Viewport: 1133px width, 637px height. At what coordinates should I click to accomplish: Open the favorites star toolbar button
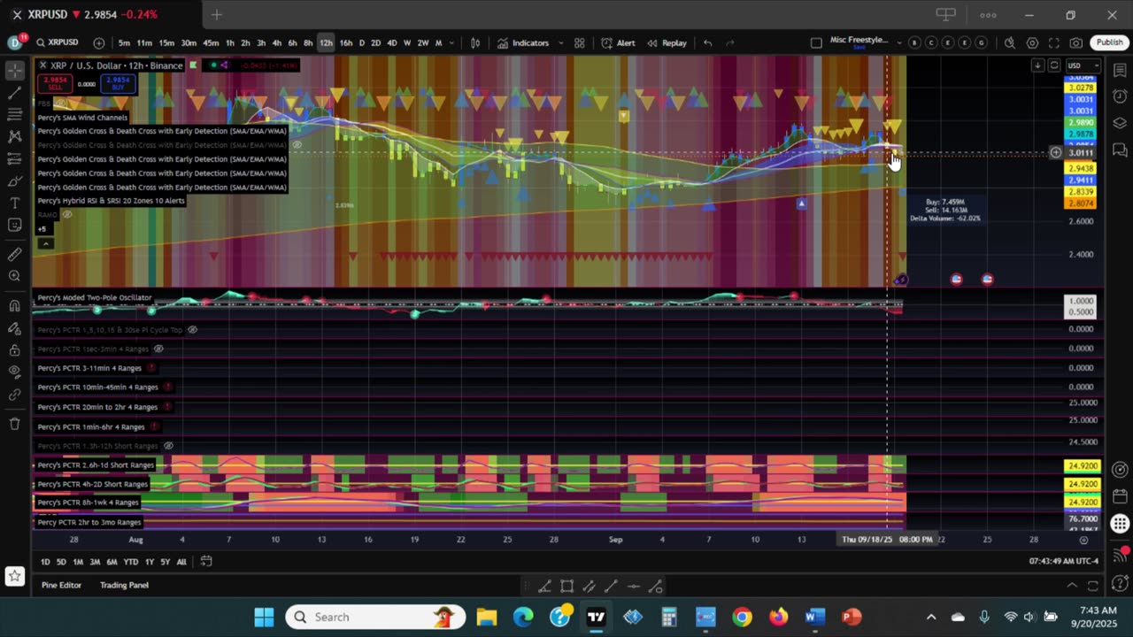click(x=15, y=577)
